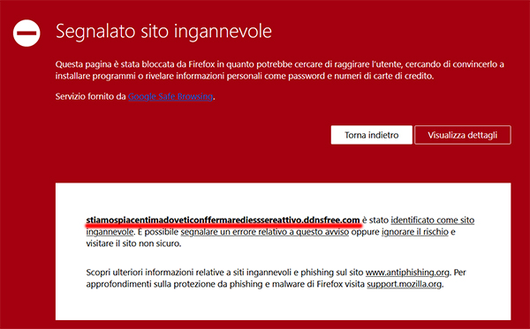The width and height of the screenshot is (530, 329).
Task: Click the text 'Servizio fornito da'
Action: pos(91,96)
